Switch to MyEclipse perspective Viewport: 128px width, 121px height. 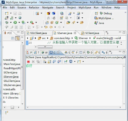(104, 18)
